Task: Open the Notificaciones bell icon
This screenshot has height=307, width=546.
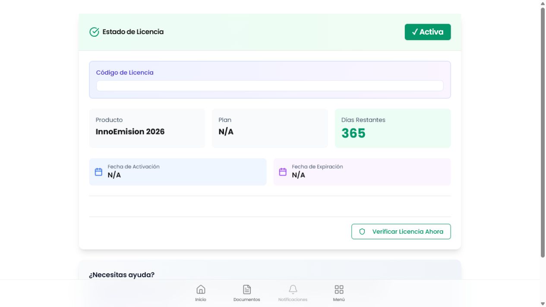Action: (293, 289)
